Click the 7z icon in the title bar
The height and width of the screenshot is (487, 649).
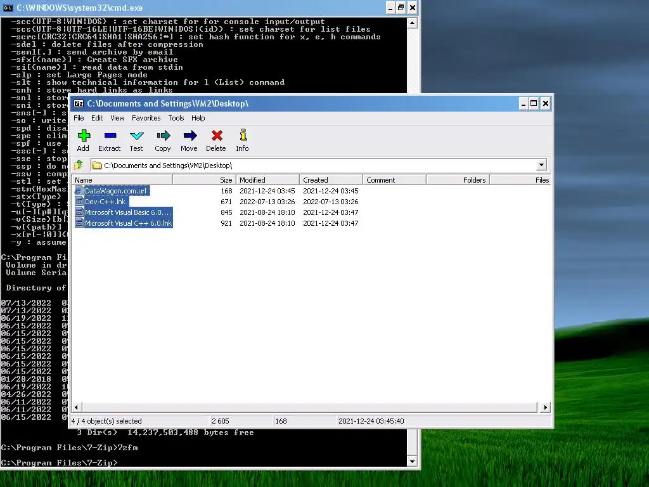pos(78,103)
